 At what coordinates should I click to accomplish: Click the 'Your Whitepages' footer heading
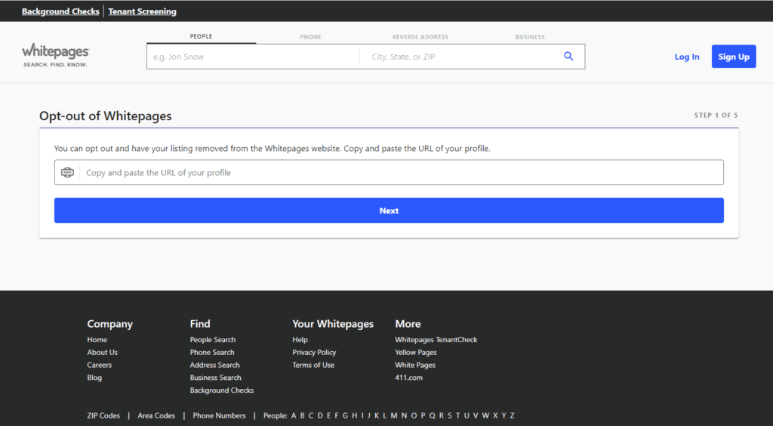click(x=333, y=324)
